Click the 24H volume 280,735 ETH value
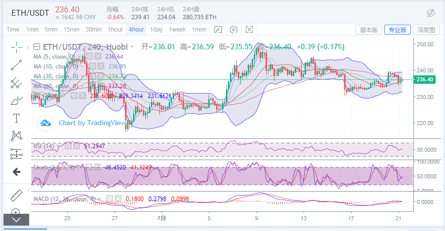 (200, 17)
